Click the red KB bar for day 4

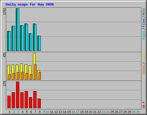click(22, 100)
